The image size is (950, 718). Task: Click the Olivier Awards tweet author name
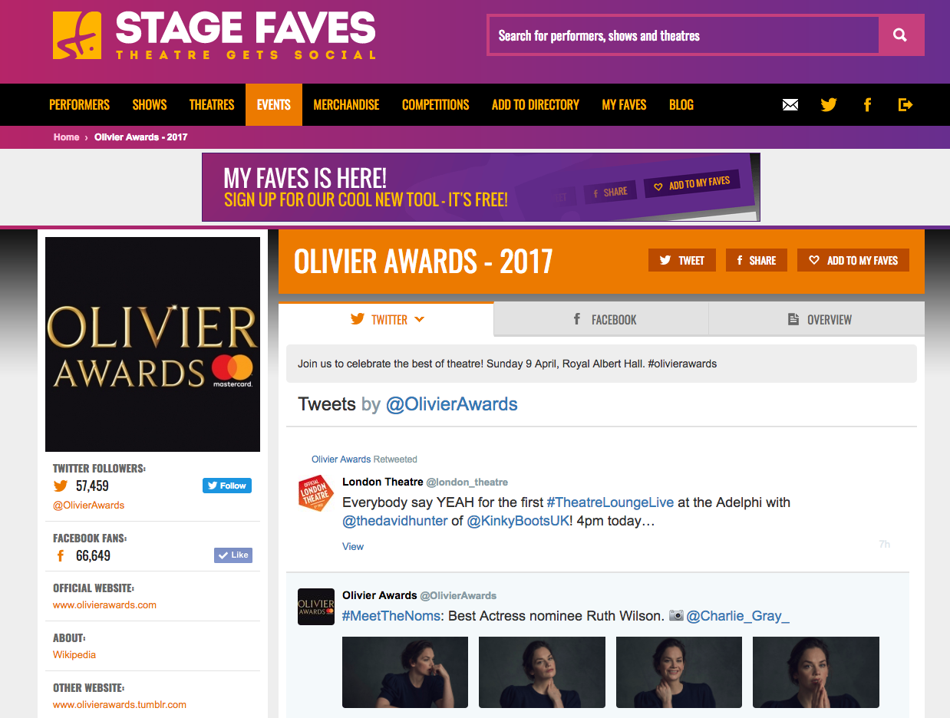tap(380, 596)
